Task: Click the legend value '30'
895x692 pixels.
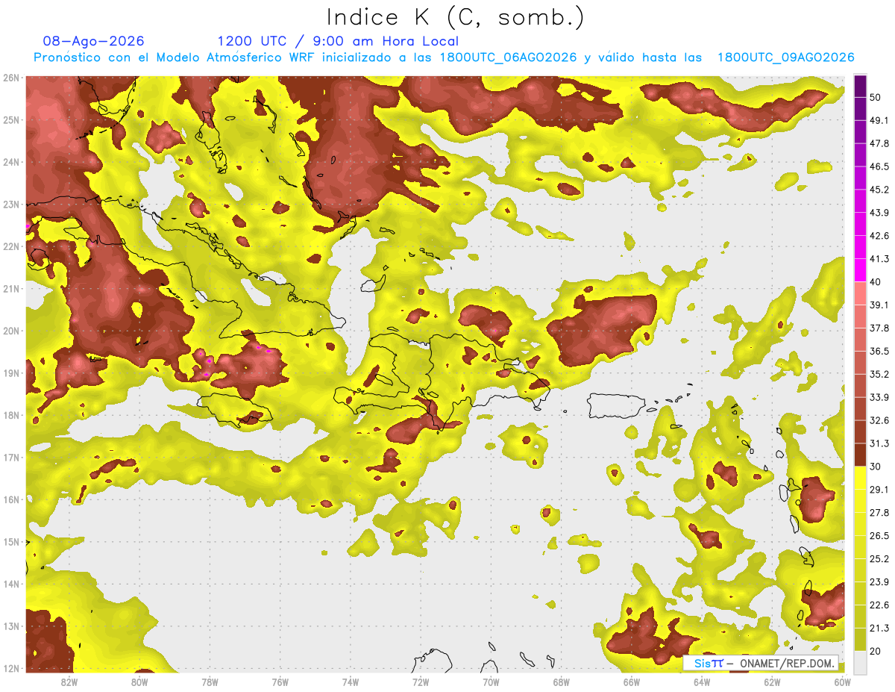Action: click(x=876, y=467)
